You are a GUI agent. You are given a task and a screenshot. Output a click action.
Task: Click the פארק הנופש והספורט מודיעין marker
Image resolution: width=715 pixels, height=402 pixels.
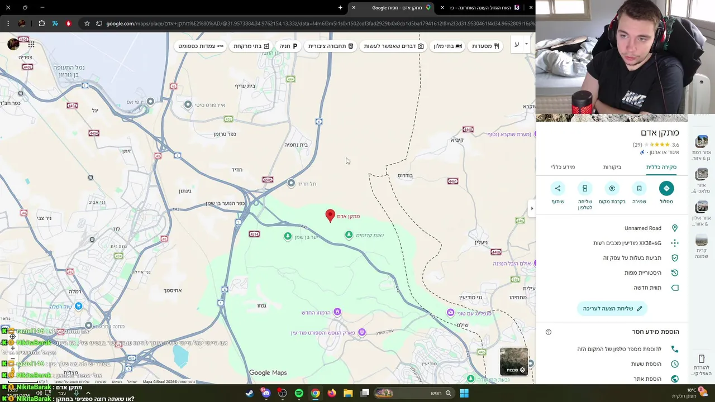[x=361, y=333]
